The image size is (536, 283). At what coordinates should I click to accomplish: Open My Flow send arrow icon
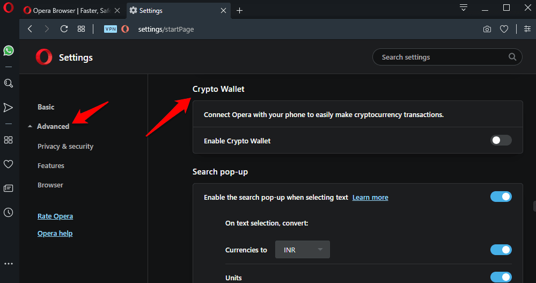tap(8, 107)
